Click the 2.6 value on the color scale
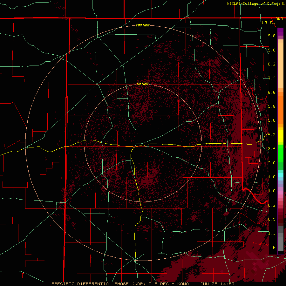 272,163
